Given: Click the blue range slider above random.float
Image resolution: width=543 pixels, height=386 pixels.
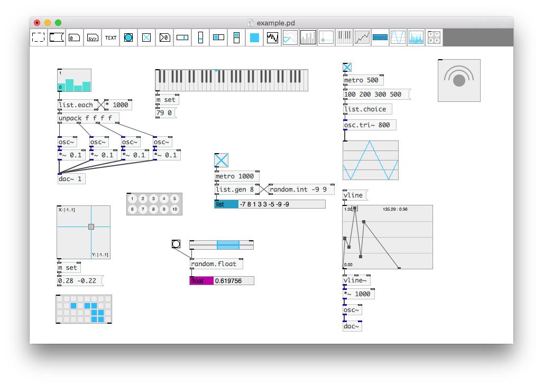Looking at the screenshot, I should 228,245.
